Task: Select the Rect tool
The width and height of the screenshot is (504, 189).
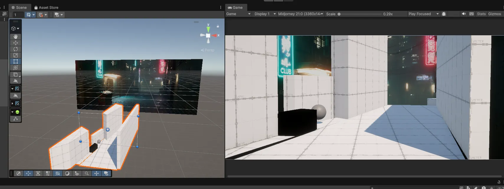Action: pos(16,61)
